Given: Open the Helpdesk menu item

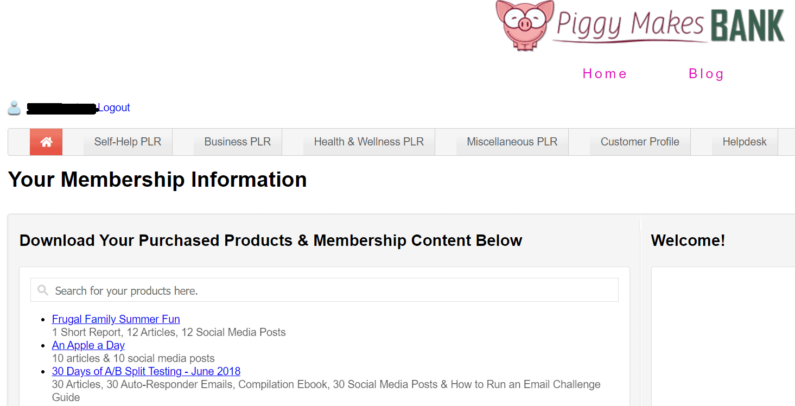Looking at the screenshot, I should coord(744,142).
